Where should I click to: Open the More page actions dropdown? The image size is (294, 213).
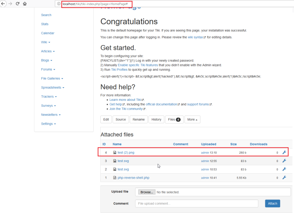point(192,120)
